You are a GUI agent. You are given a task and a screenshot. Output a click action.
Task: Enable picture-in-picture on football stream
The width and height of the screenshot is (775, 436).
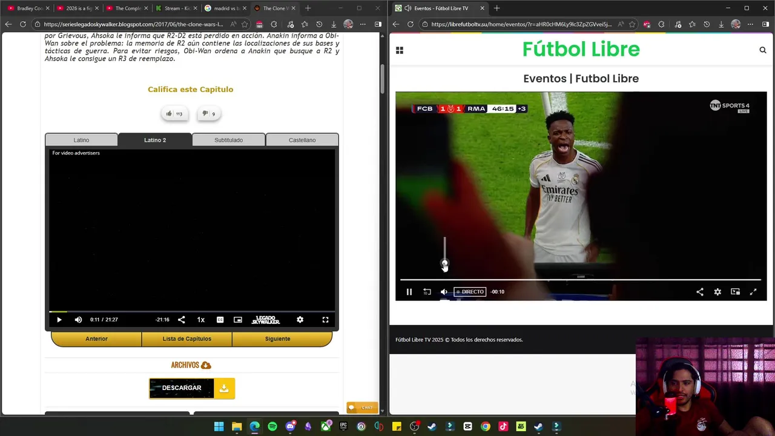point(735,292)
